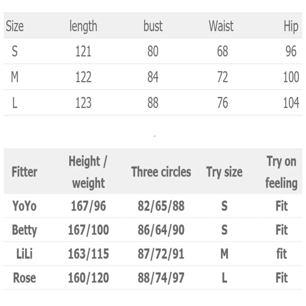
Task: Click Rose's try size L
Action: coord(224,278)
